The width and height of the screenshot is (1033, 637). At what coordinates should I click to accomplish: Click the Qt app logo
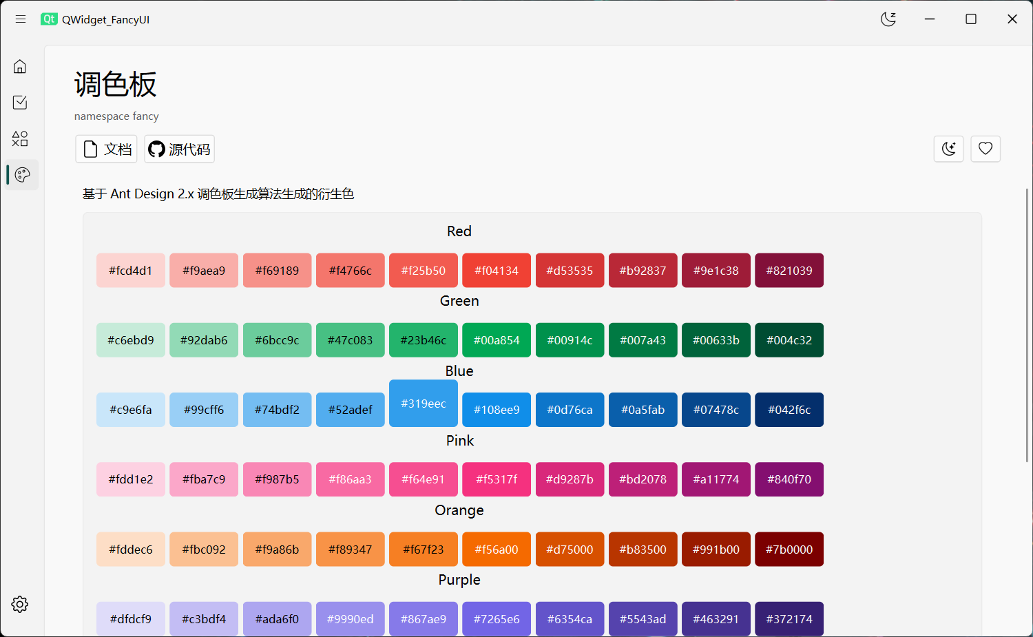[x=49, y=19]
